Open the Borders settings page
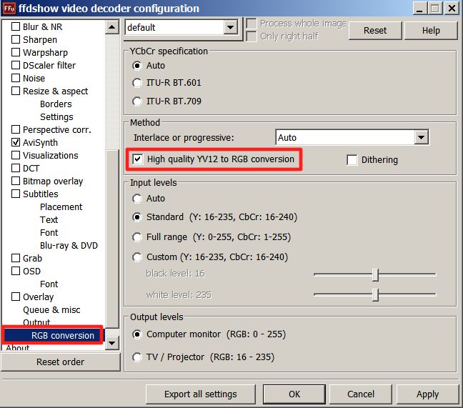This screenshot has height=408, width=463. 56,104
